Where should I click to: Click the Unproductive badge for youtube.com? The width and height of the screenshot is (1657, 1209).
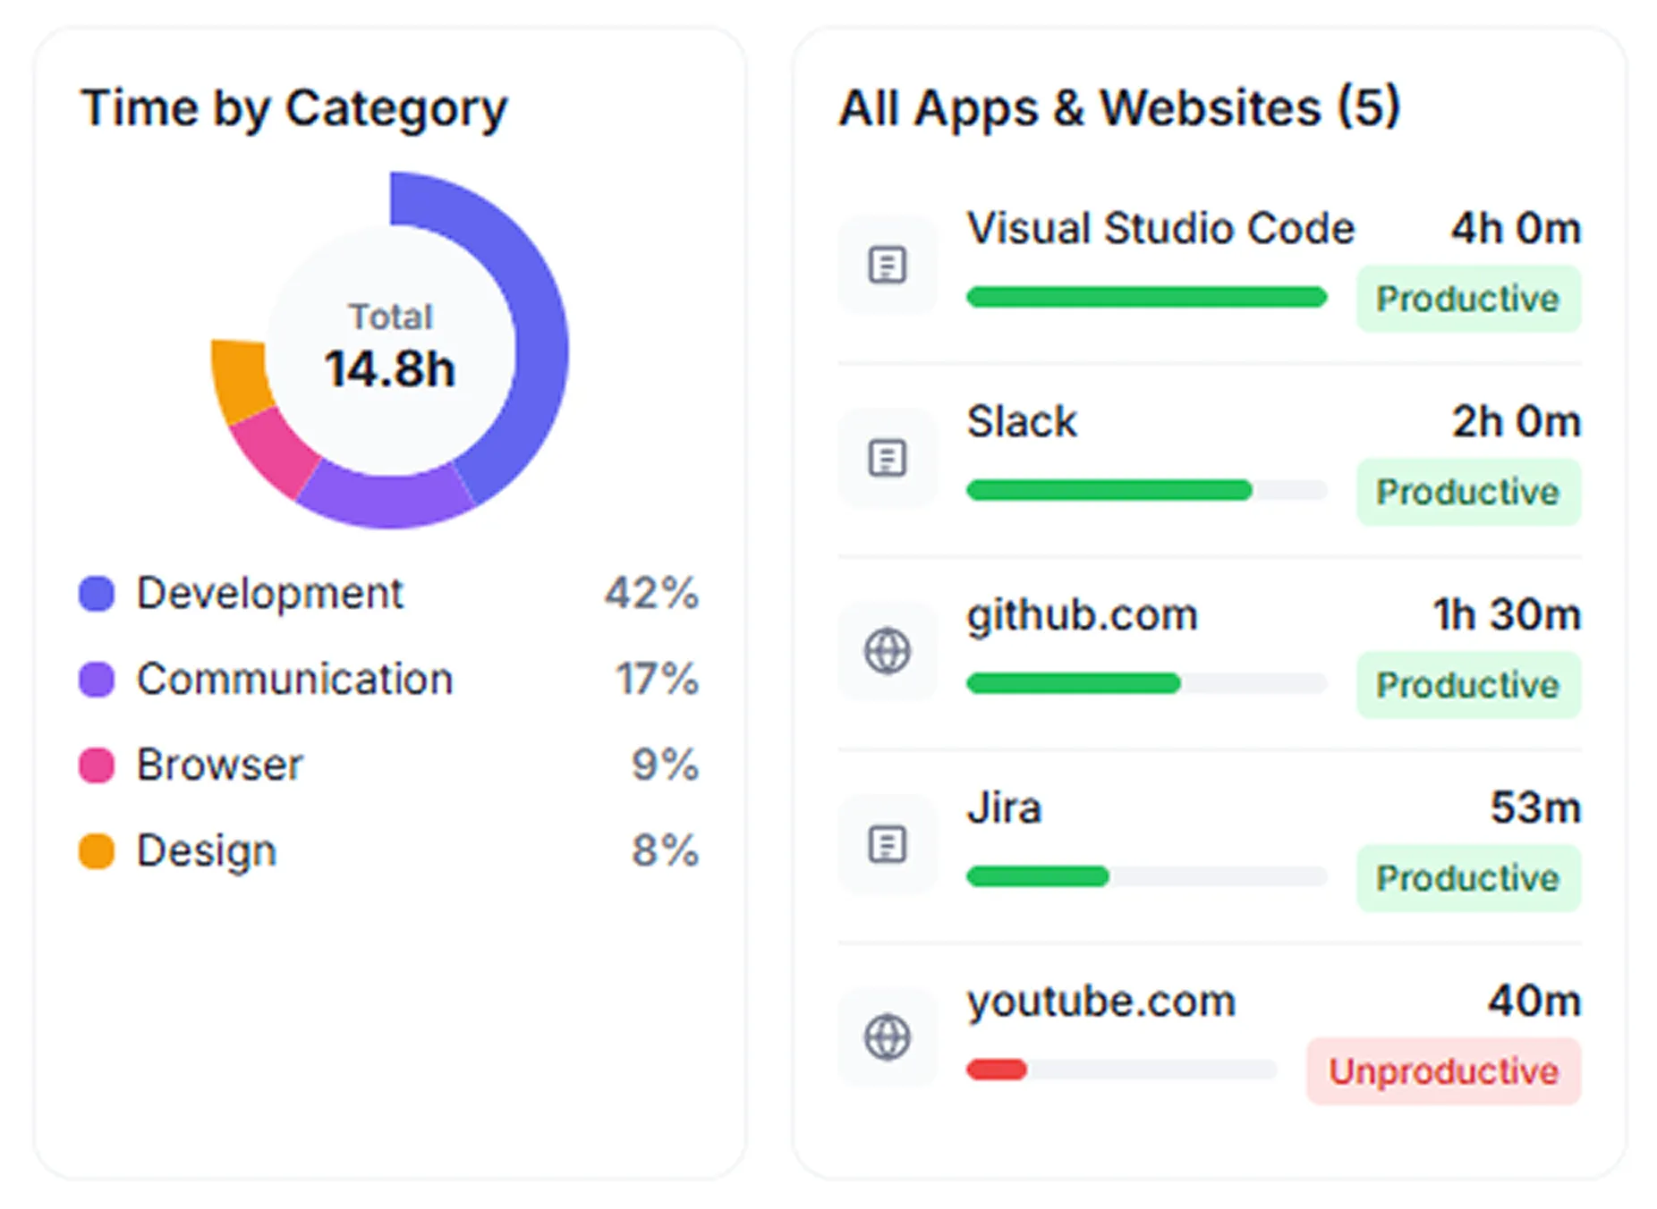[x=1443, y=1071]
